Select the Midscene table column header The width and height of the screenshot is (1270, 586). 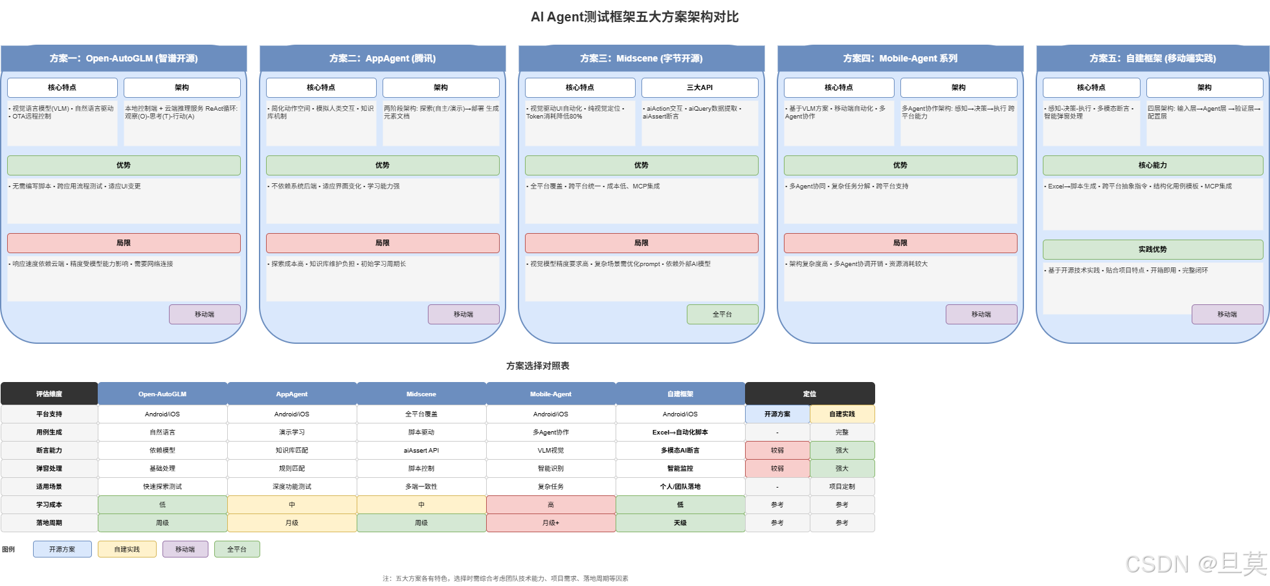tap(421, 394)
